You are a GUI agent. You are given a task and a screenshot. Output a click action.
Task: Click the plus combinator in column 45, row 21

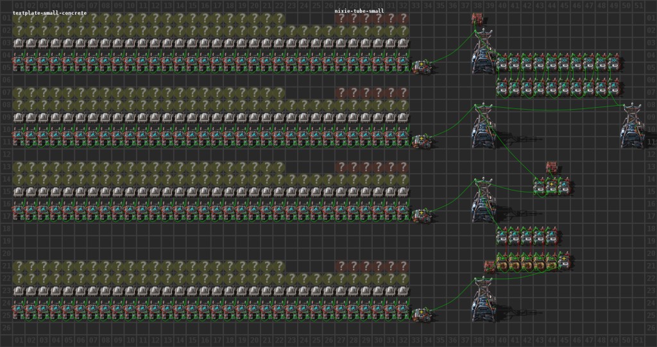click(x=564, y=260)
